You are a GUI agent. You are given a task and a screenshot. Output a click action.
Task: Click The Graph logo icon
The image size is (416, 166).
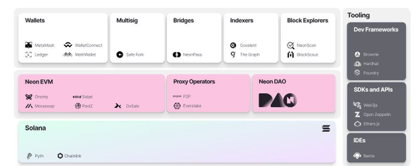(x=233, y=54)
